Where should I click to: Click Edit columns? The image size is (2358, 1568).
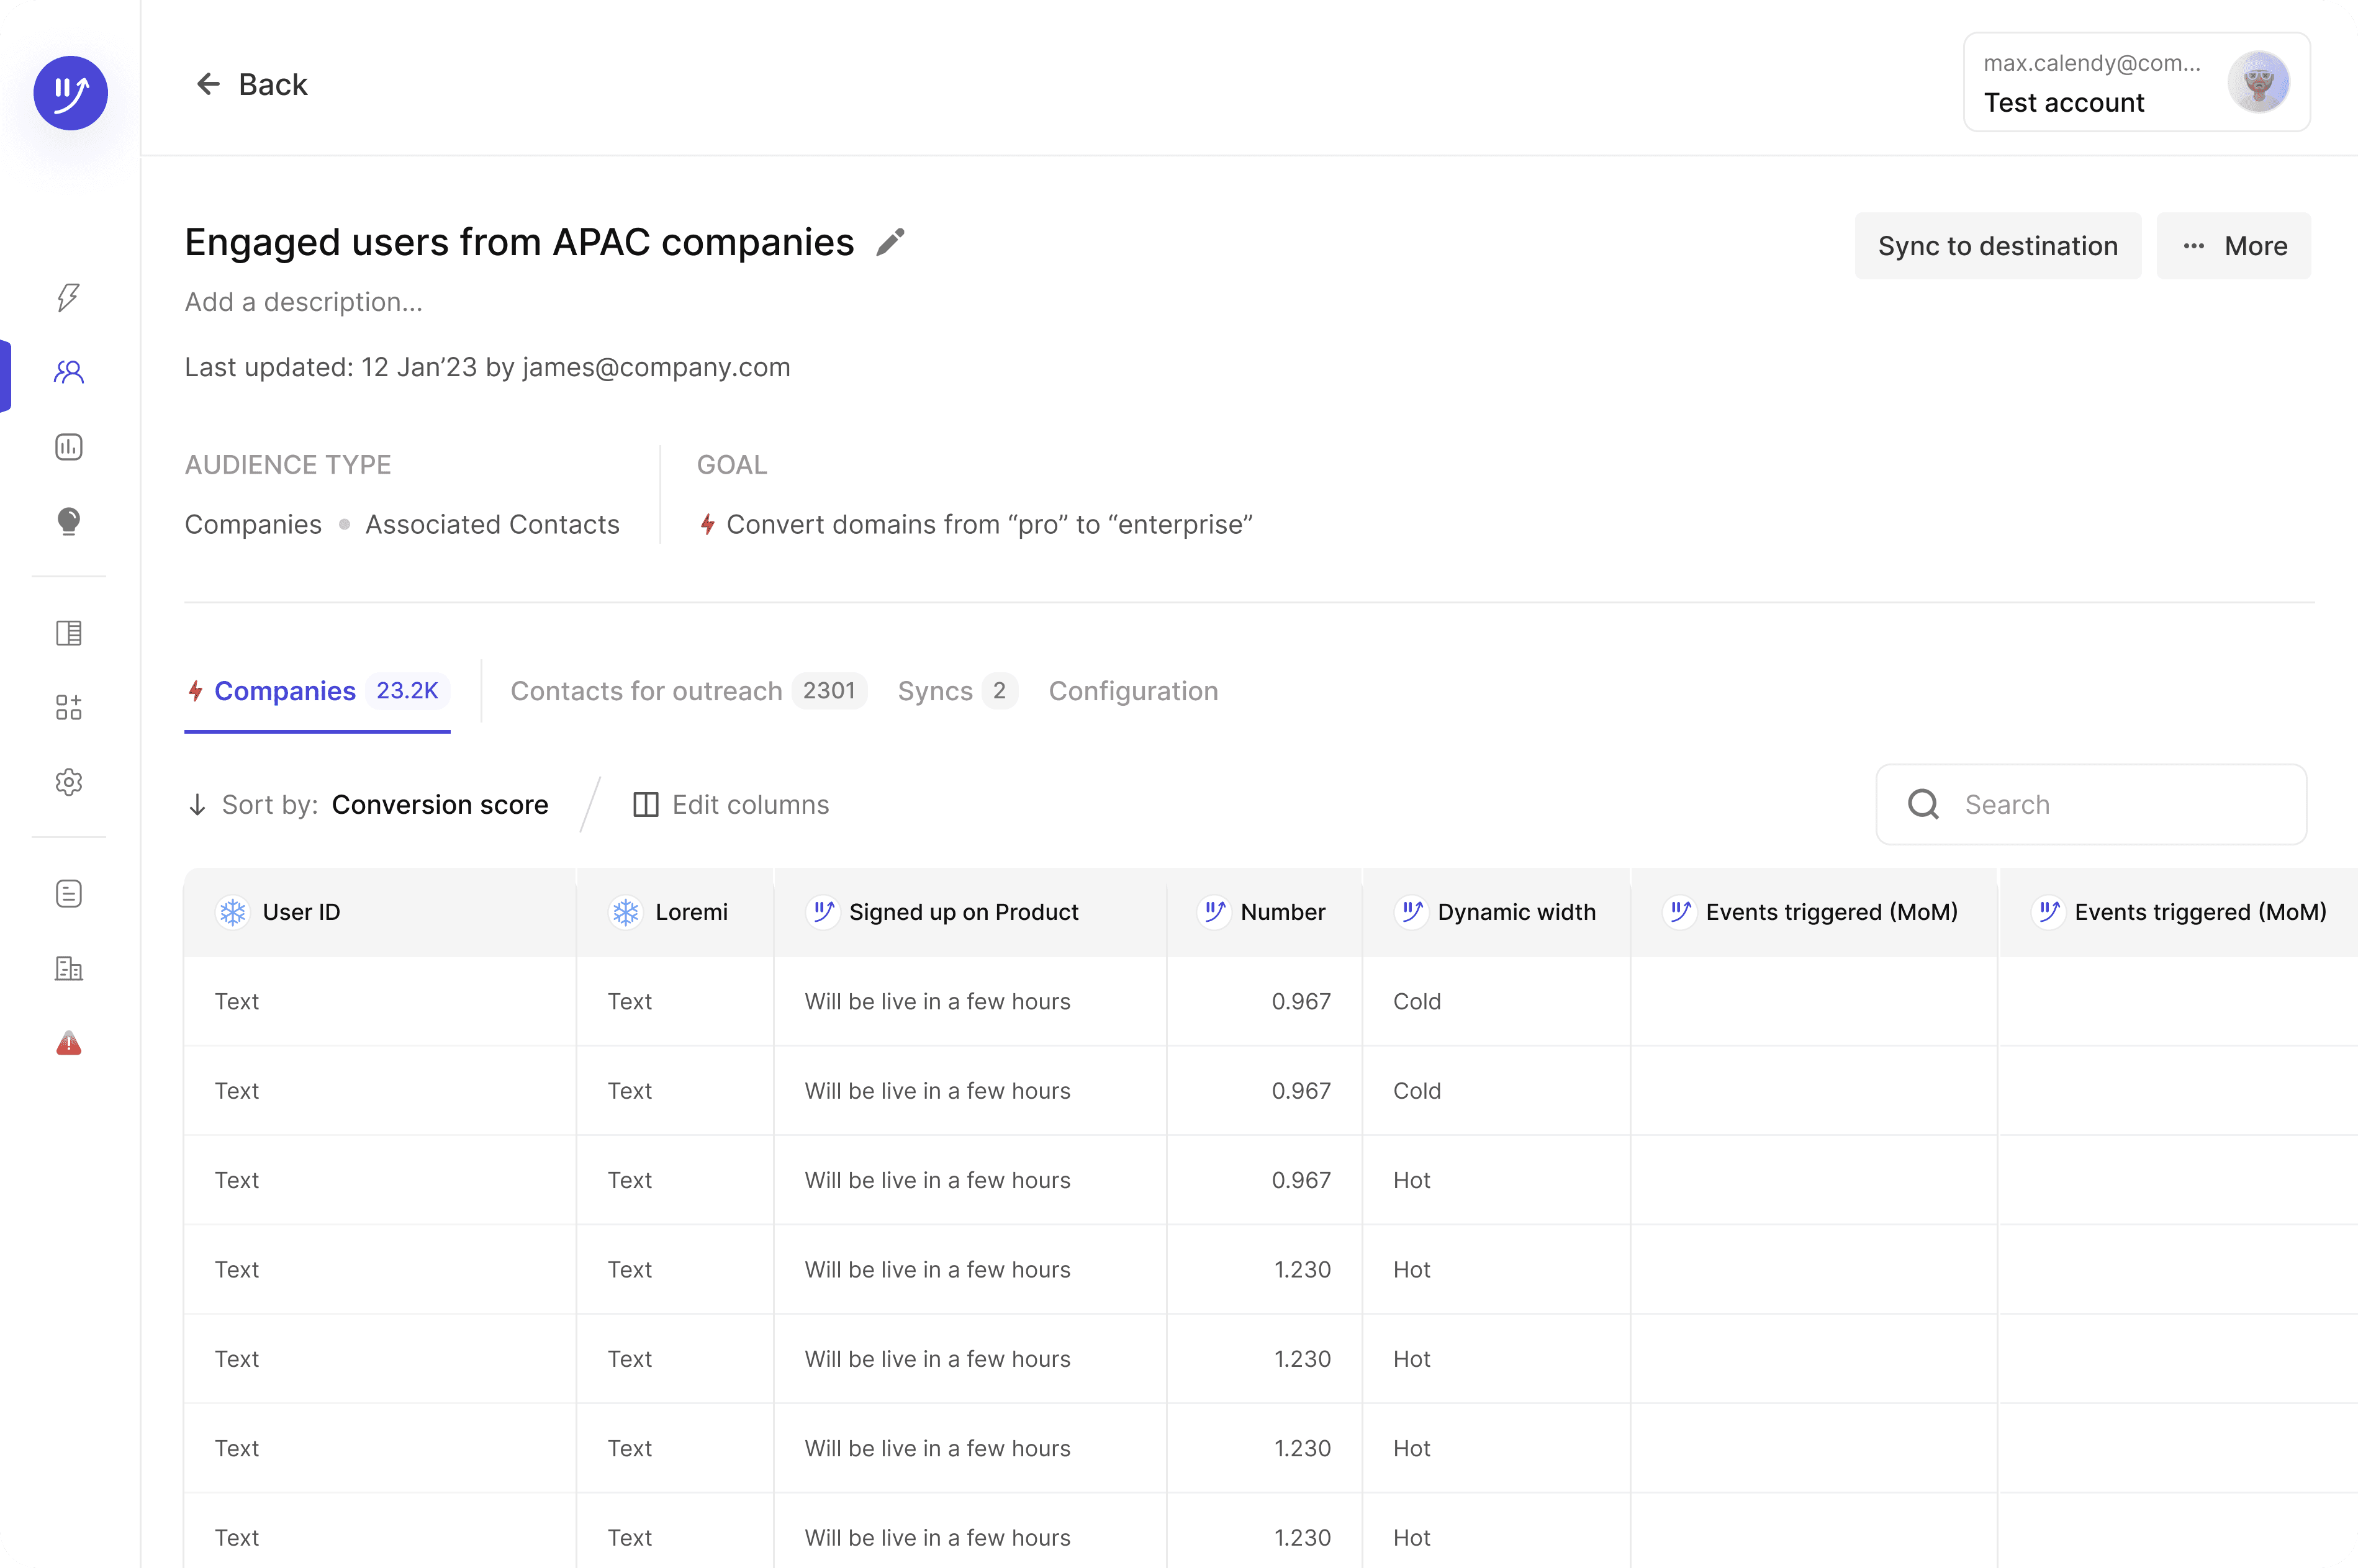(731, 805)
